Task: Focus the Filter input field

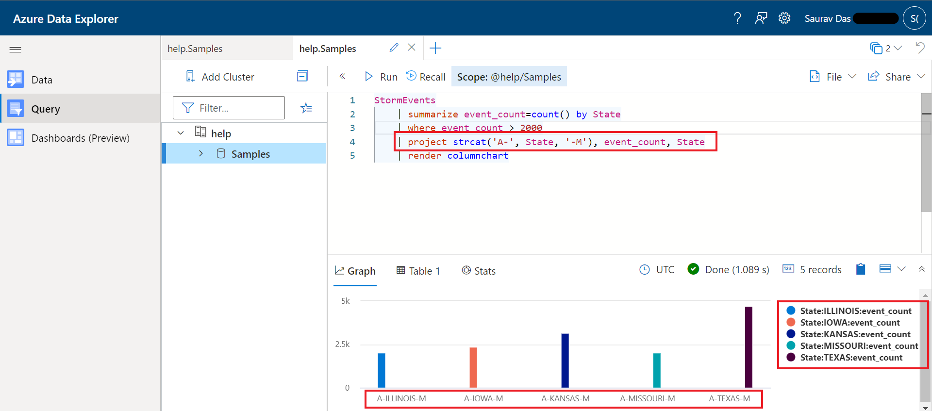Action: click(229, 108)
